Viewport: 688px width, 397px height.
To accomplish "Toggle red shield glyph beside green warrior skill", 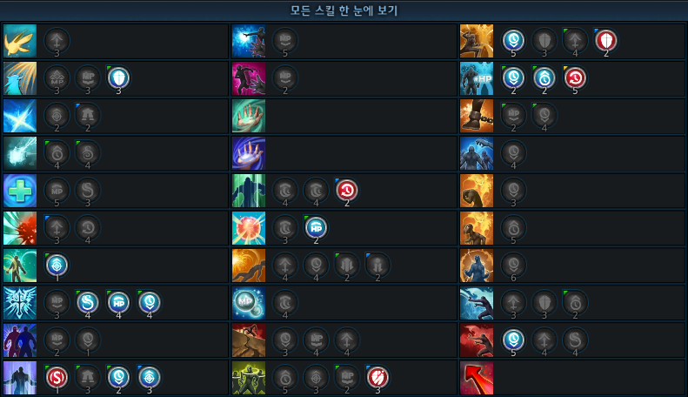I will 377,377.
